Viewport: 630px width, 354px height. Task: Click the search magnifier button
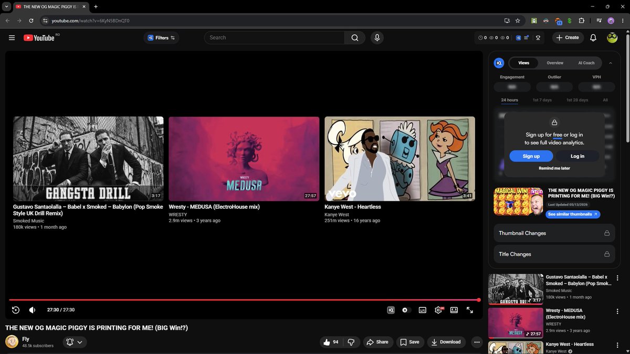pyautogui.click(x=355, y=38)
